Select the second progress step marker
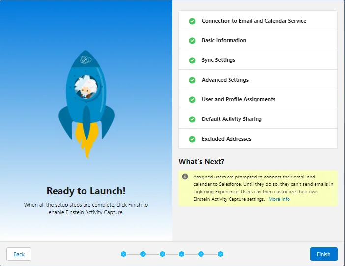345x266 pixels. (x=143, y=254)
